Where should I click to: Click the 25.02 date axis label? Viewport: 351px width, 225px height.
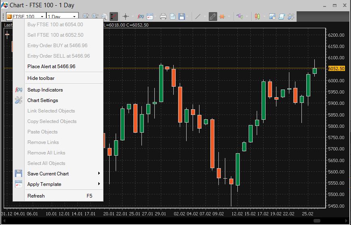307,214
